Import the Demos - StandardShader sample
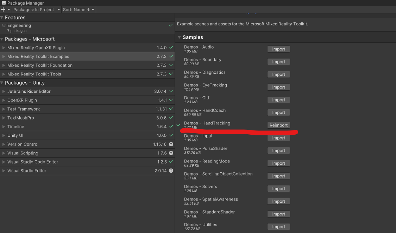Image resolution: width=396 pixels, height=233 pixels. [278, 214]
